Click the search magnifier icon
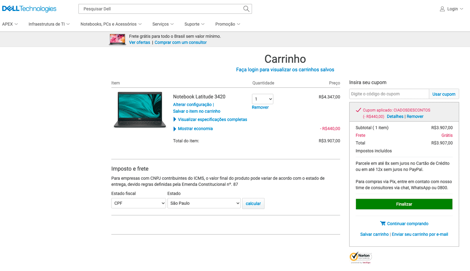This screenshot has width=470, height=271. coord(246,9)
